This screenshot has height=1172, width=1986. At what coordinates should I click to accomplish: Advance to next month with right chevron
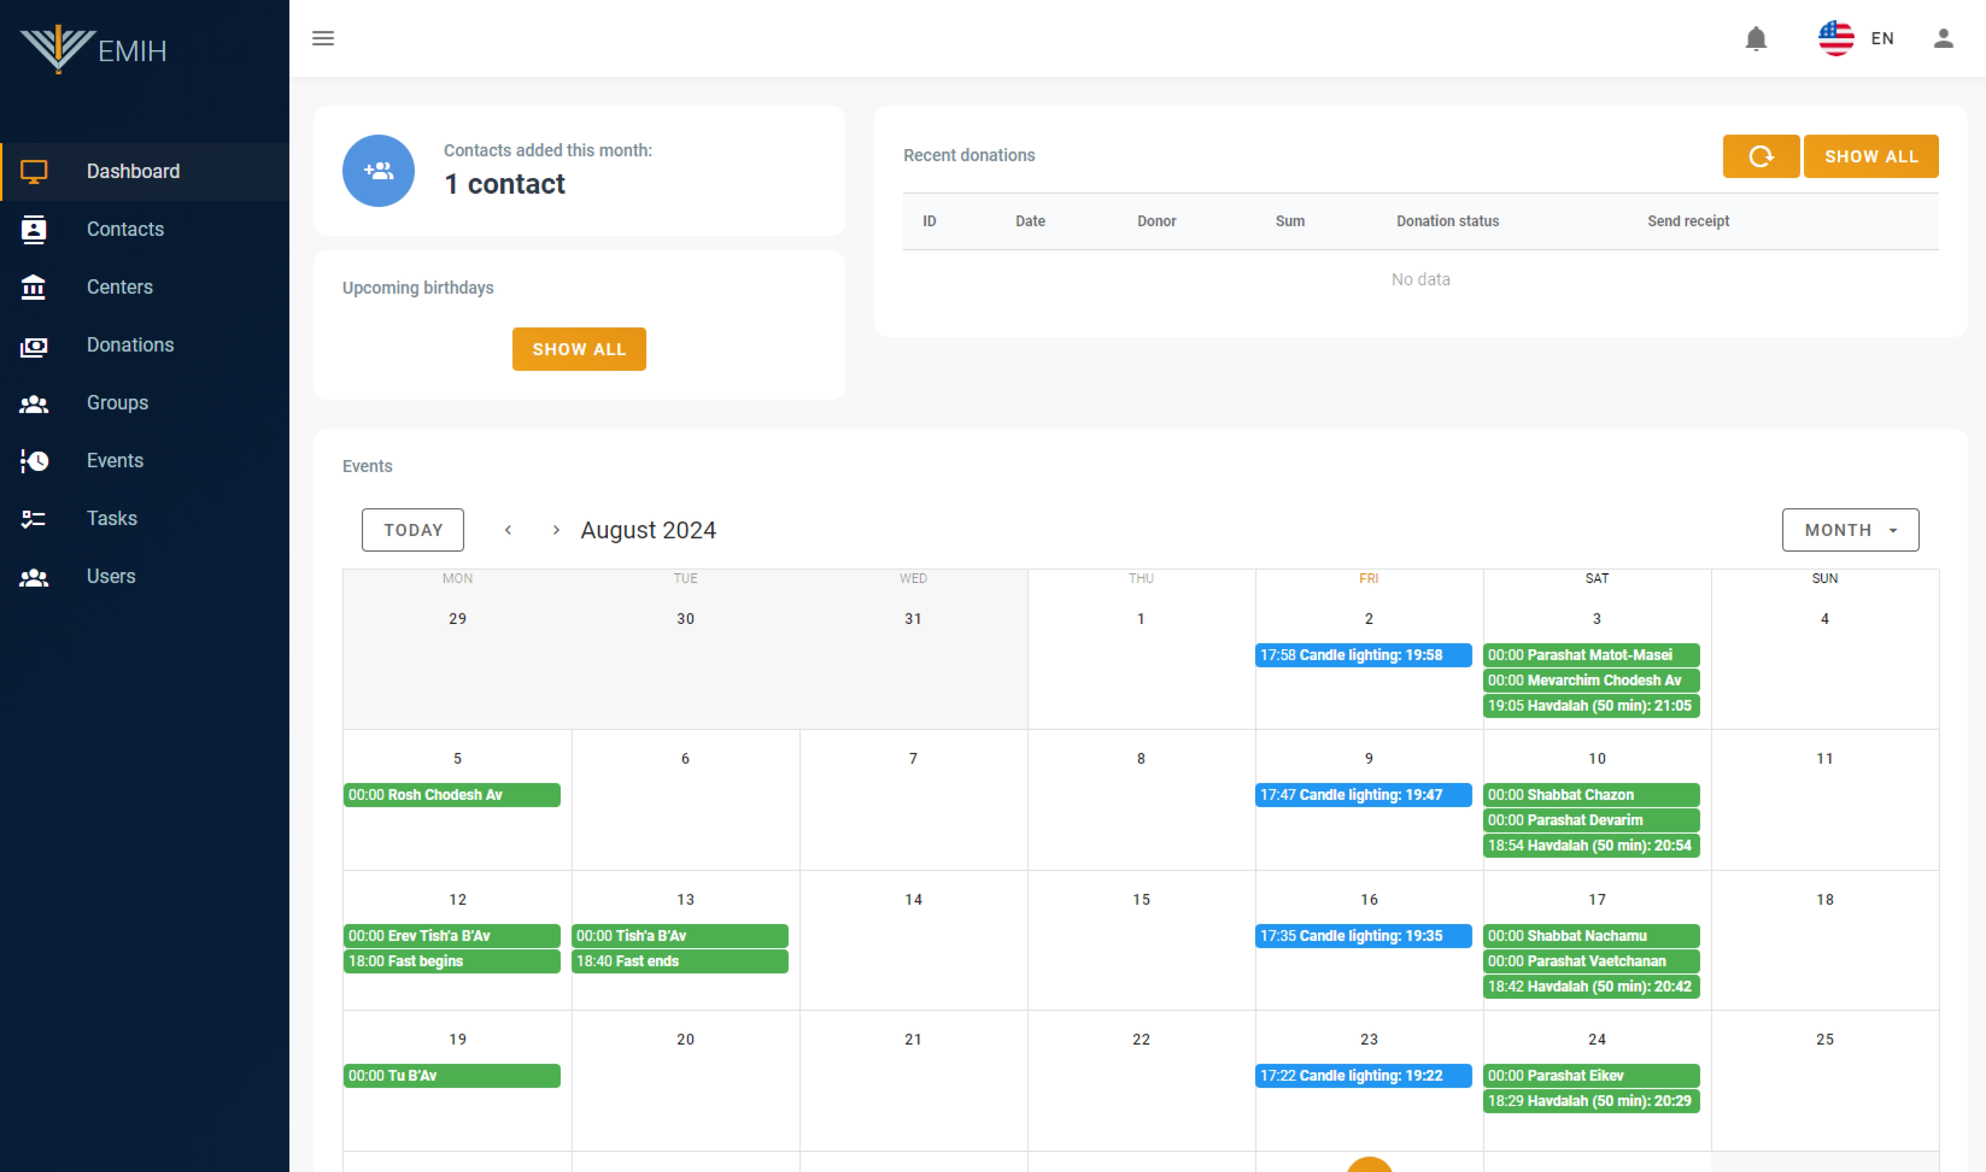tap(556, 530)
